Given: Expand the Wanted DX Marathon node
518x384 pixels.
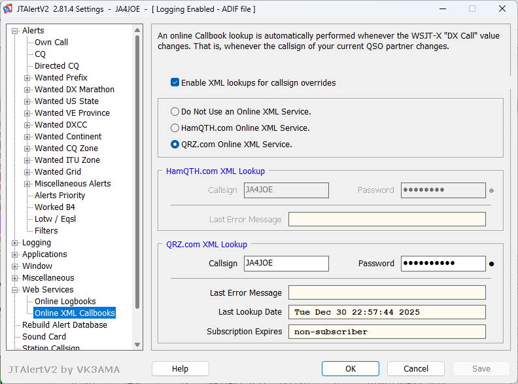Looking at the screenshot, I should pos(27,90).
